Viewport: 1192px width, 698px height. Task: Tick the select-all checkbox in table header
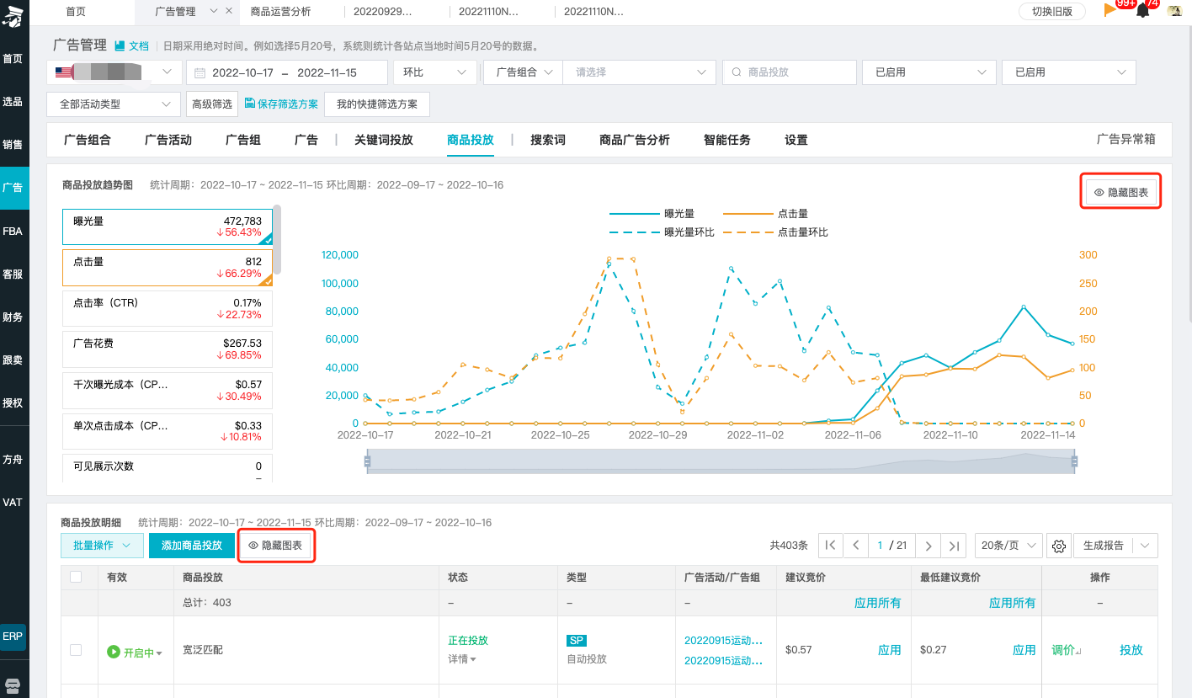point(76,577)
